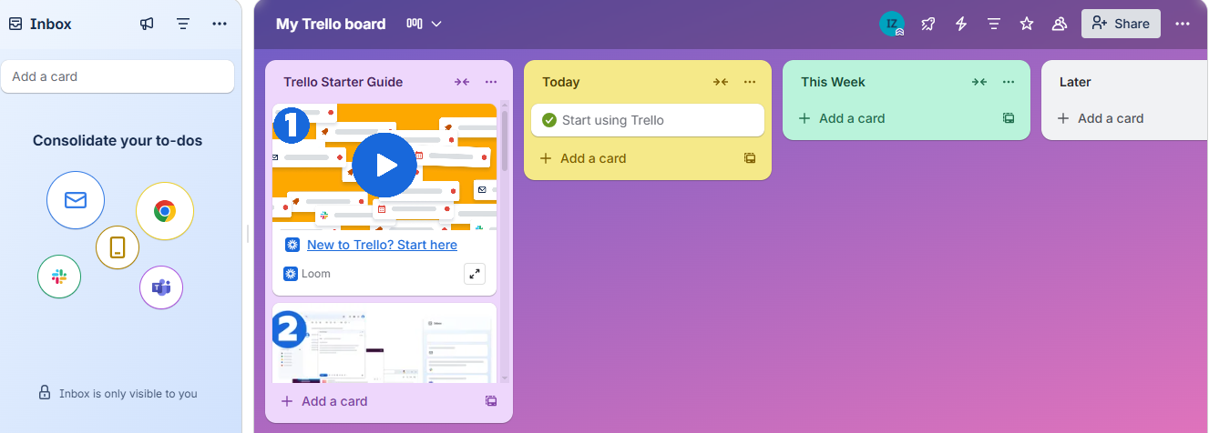Click the lock icon in Inbox footer
The height and width of the screenshot is (433, 1209).
[x=44, y=393]
